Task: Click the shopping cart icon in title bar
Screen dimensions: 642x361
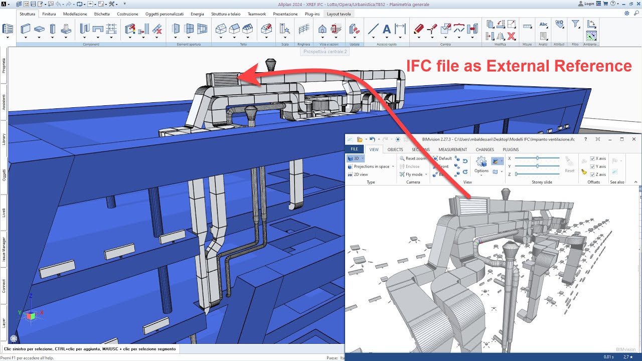Action: click(606, 4)
